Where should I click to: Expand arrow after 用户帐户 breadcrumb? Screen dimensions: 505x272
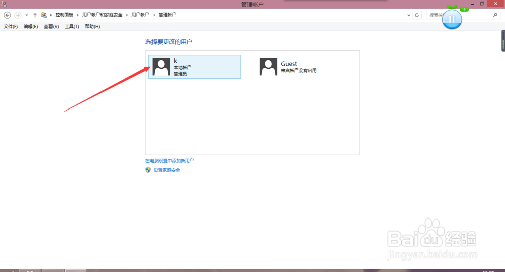154,15
